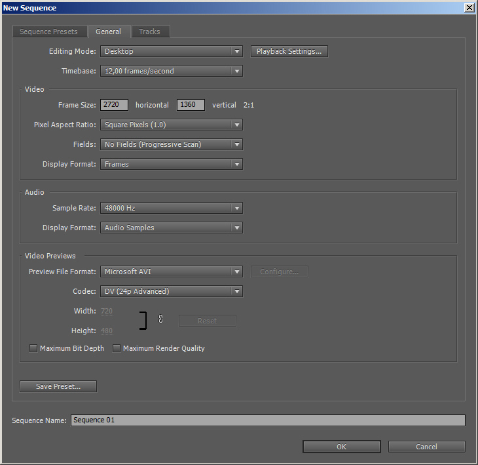
Task: Open the Preview File Format dropdown
Action: 172,272
